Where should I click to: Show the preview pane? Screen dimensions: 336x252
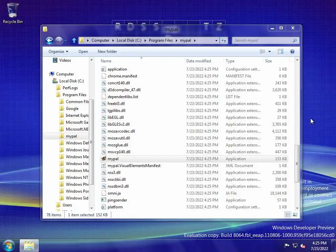(280, 52)
